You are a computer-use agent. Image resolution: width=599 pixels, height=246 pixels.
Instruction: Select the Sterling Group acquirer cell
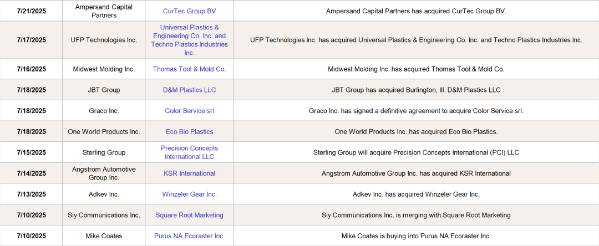[104, 152]
